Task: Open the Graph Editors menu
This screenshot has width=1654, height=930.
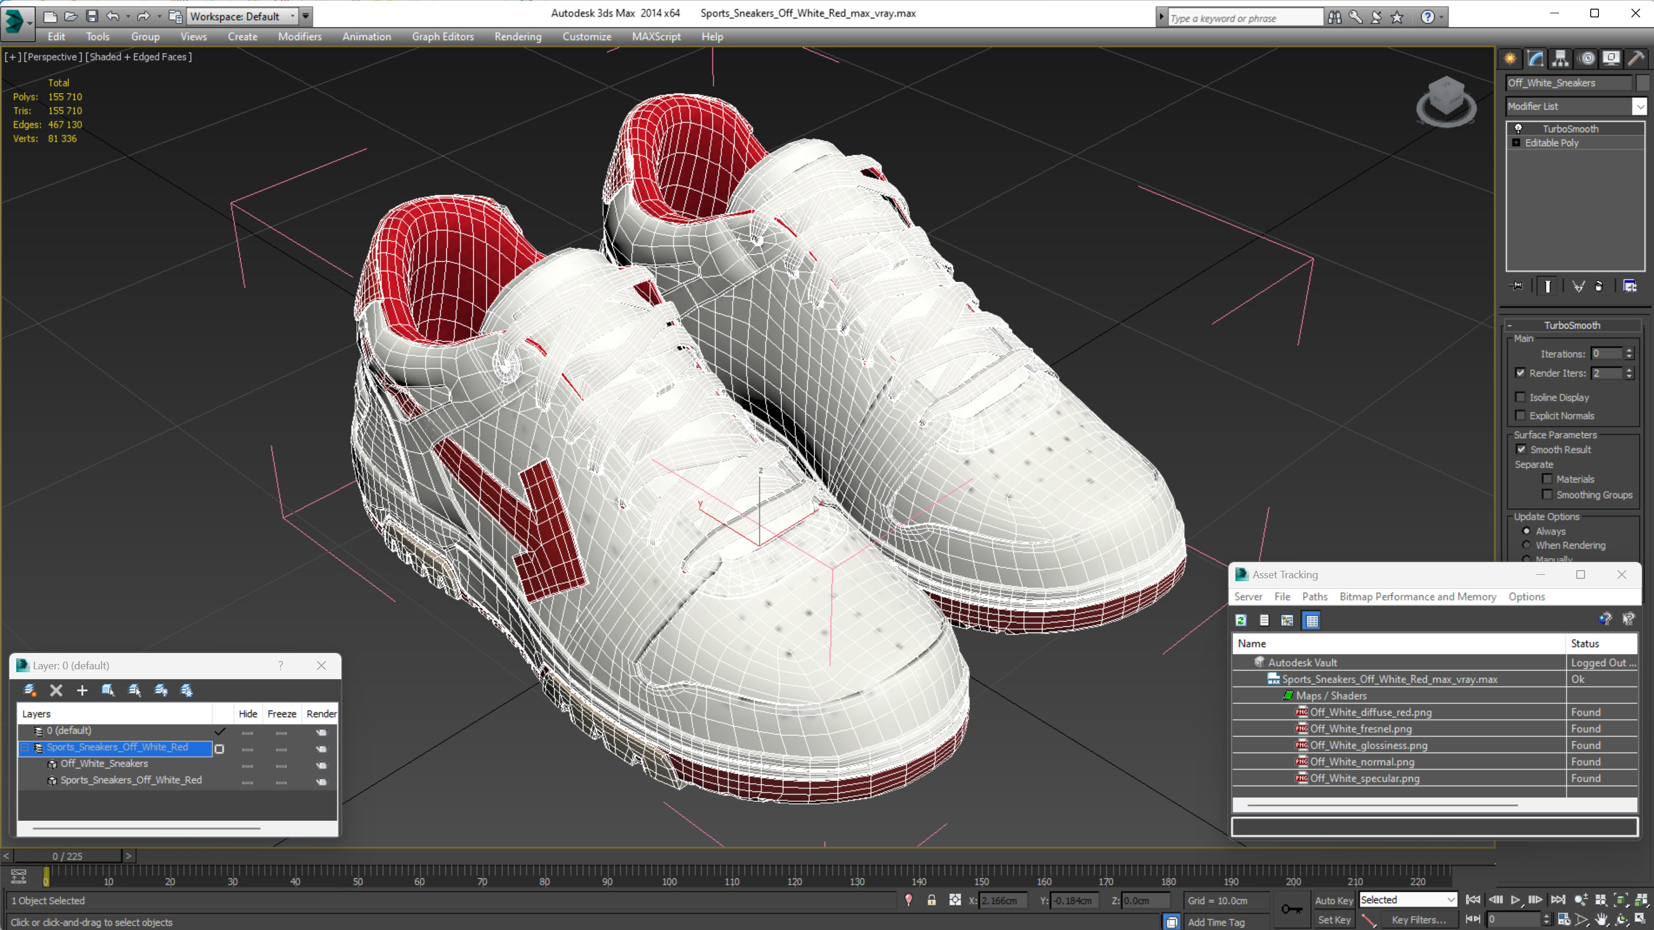Action: pyautogui.click(x=442, y=37)
